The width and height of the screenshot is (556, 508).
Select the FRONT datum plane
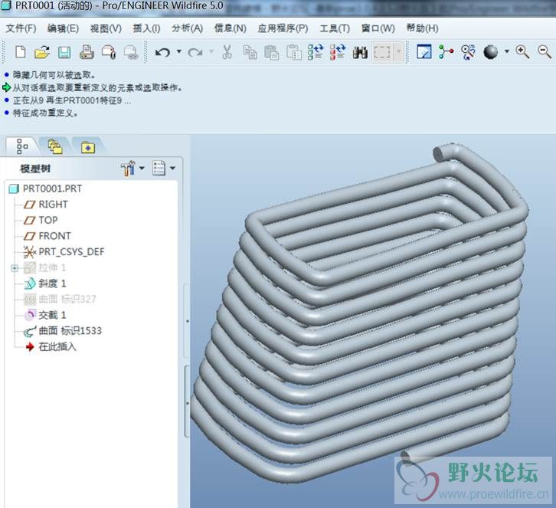click(x=54, y=236)
